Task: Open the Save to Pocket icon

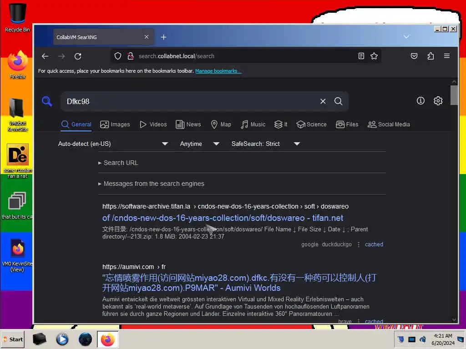Action: point(414,56)
